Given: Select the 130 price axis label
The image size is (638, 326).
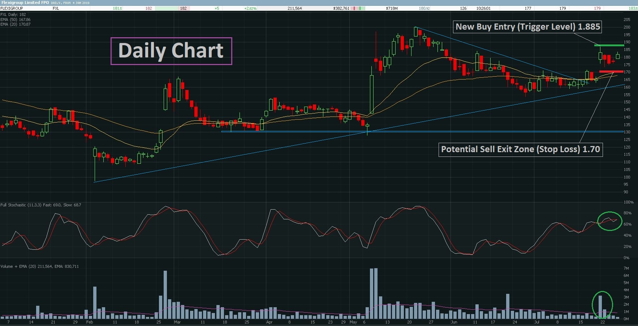Looking at the screenshot, I should pyautogui.click(x=627, y=132).
